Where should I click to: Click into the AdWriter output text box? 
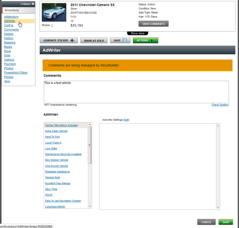(x=158, y=166)
